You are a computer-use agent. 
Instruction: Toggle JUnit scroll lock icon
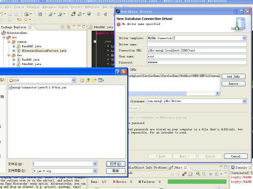point(190,174)
